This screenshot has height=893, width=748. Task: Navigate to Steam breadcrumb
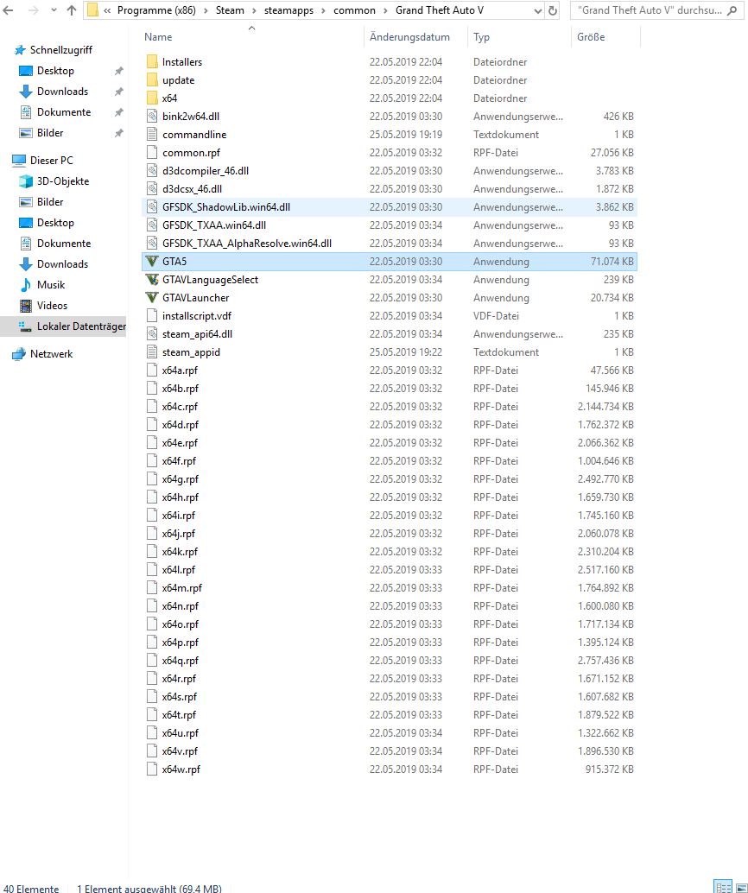pyautogui.click(x=230, y=10)
